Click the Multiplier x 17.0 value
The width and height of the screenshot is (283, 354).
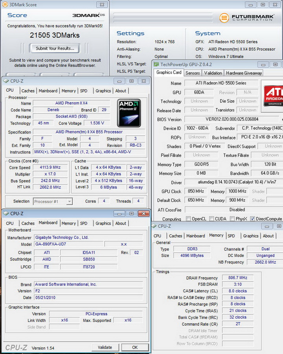[50, 174]
